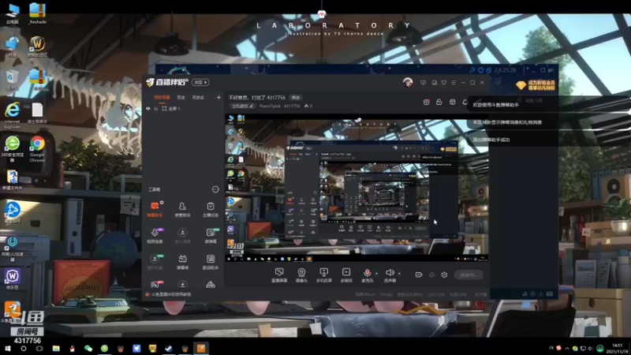
Task: Click the gift box icon with red dot
Action: [427, 103]
